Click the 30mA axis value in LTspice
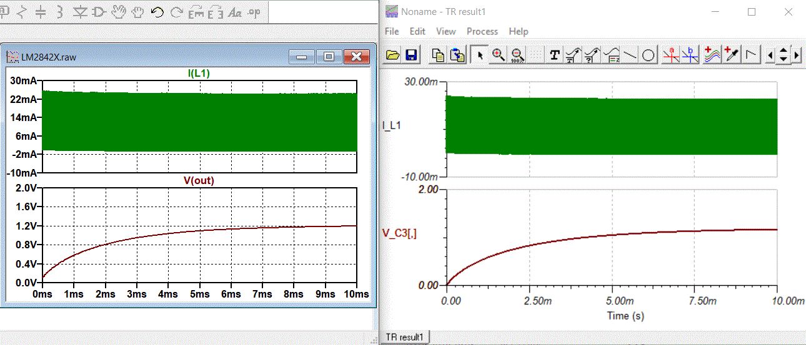Image resolution: width=806 pixels, height=345 pixels. pyautogui.click(x=24, y=80)
